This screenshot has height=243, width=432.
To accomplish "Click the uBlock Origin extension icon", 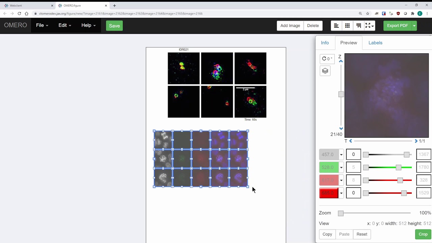I will pyautogui.click(x=398, y=13).
